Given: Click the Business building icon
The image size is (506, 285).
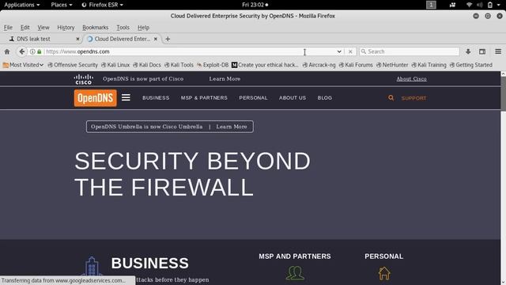Looking at the screenshot, I should 92,267.
